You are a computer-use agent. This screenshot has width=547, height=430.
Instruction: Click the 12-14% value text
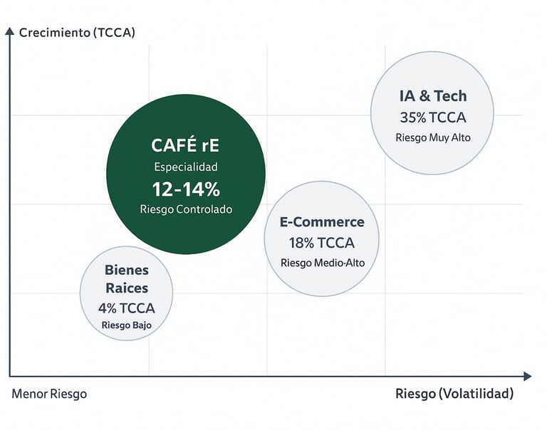185,189
